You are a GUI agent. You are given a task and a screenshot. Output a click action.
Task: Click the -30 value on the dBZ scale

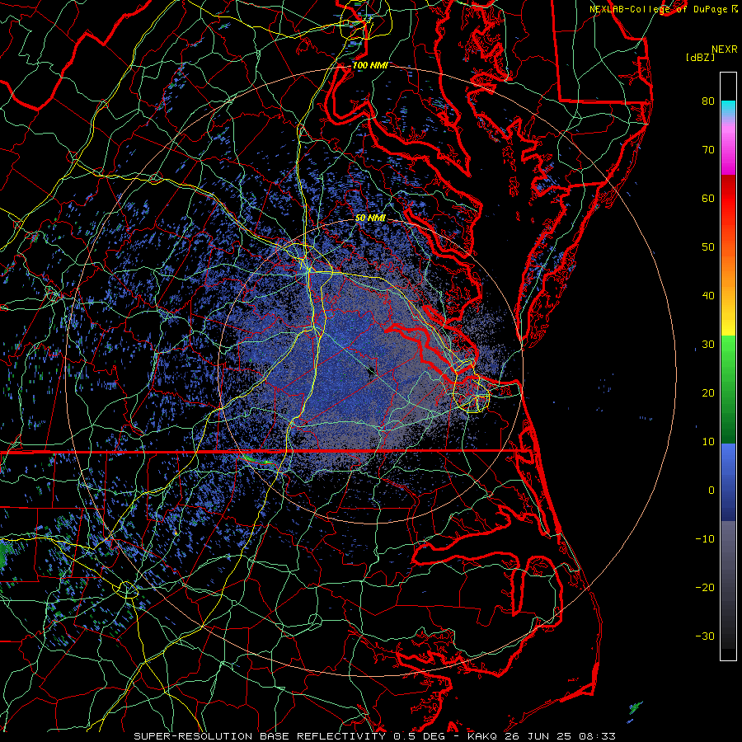[x=705, y=636]
